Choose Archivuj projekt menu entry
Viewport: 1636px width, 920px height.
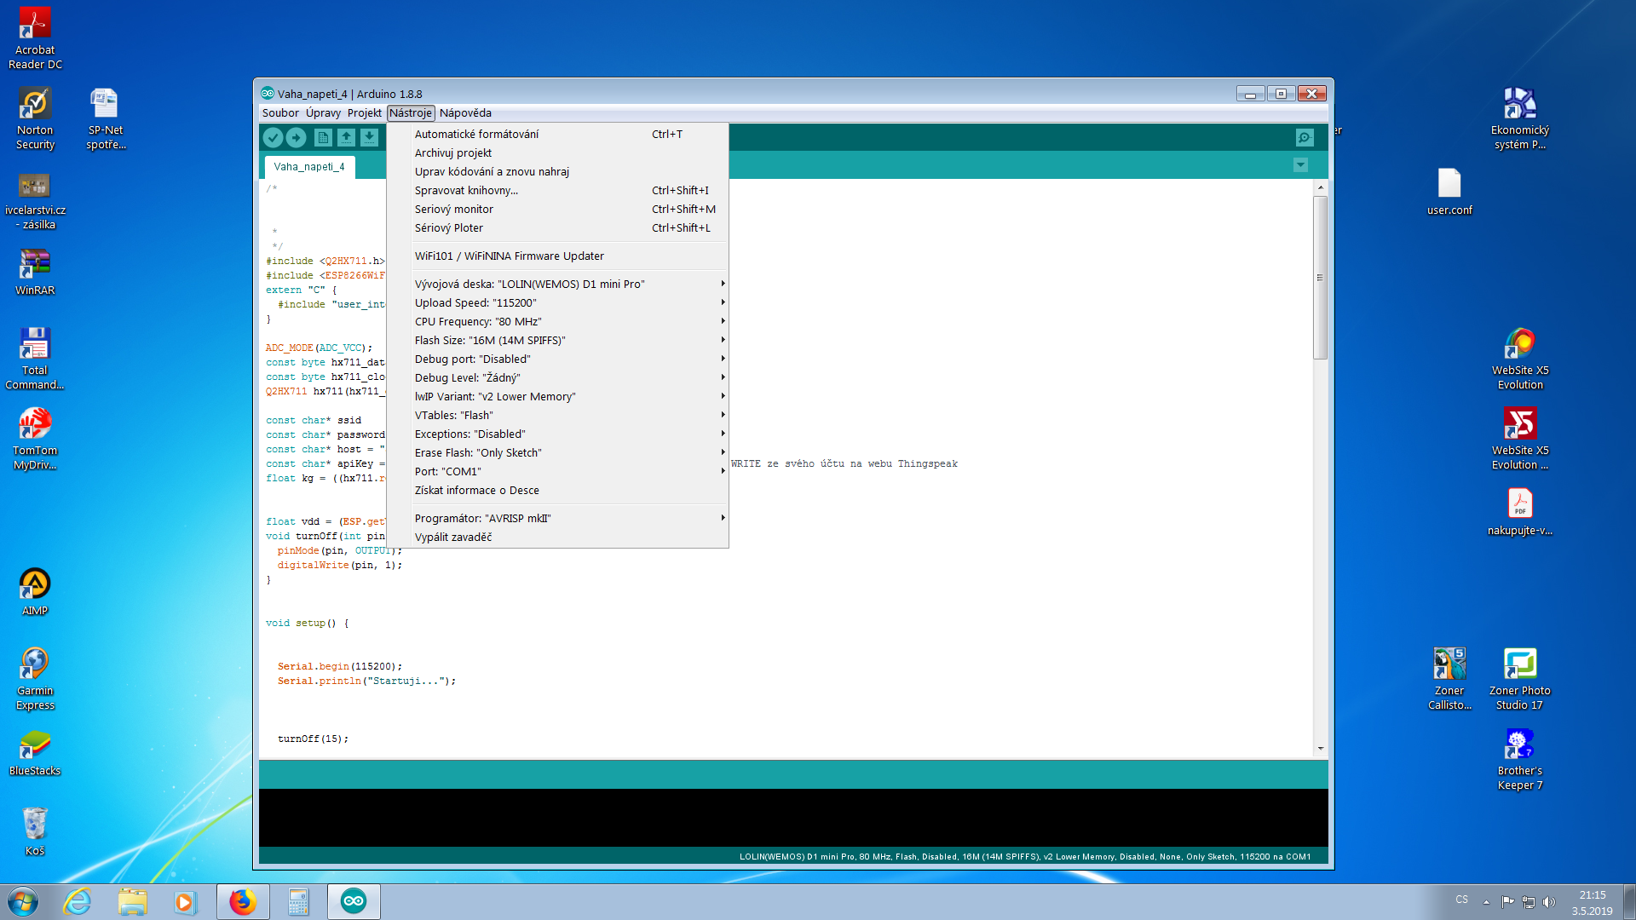(x=557, y=153)
